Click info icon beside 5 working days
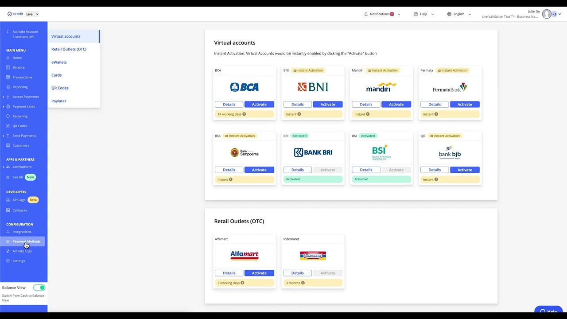This screenshot has height=319, width=567. (242, 283)
